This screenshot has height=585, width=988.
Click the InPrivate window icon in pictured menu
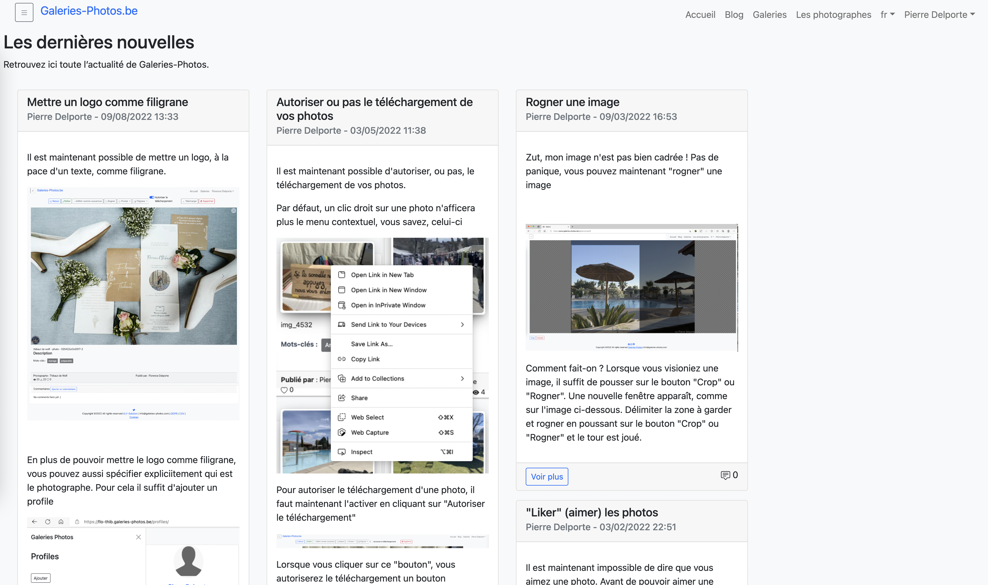(342, 305)
